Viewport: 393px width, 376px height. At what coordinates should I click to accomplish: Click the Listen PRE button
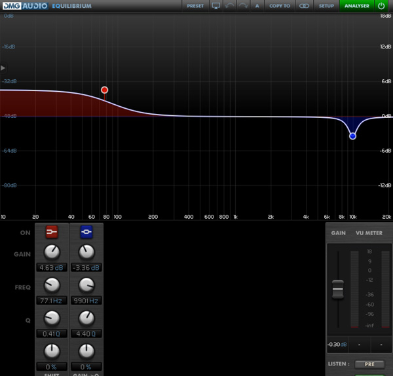coord(369,364)
